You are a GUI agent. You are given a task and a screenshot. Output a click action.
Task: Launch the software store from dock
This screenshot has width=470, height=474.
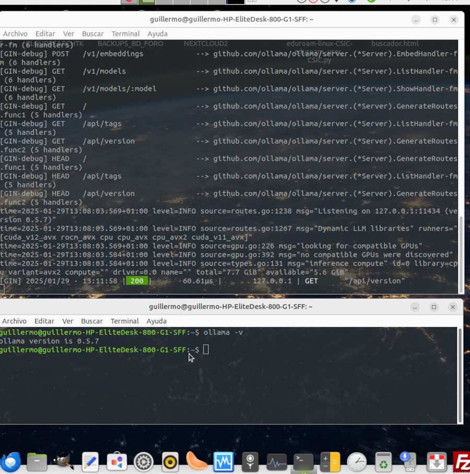pyautogui.click(x=117, y=462)
